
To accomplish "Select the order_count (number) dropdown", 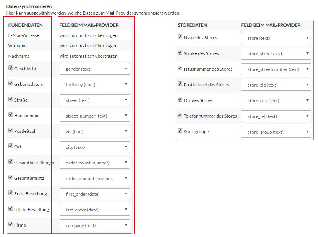I will coord(95,163).
